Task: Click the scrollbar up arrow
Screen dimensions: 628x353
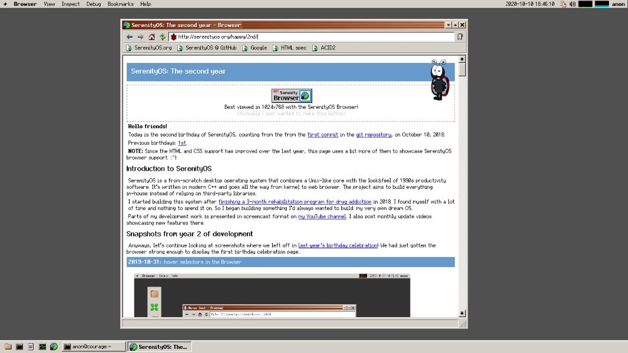Action: [462, 59]
